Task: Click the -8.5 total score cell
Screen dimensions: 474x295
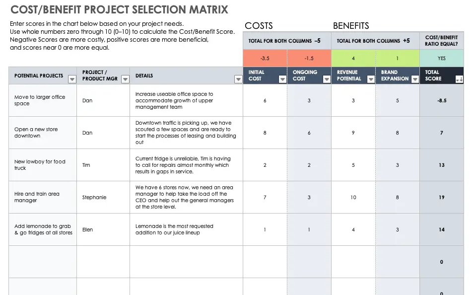Action: click(x=441, y=100)
